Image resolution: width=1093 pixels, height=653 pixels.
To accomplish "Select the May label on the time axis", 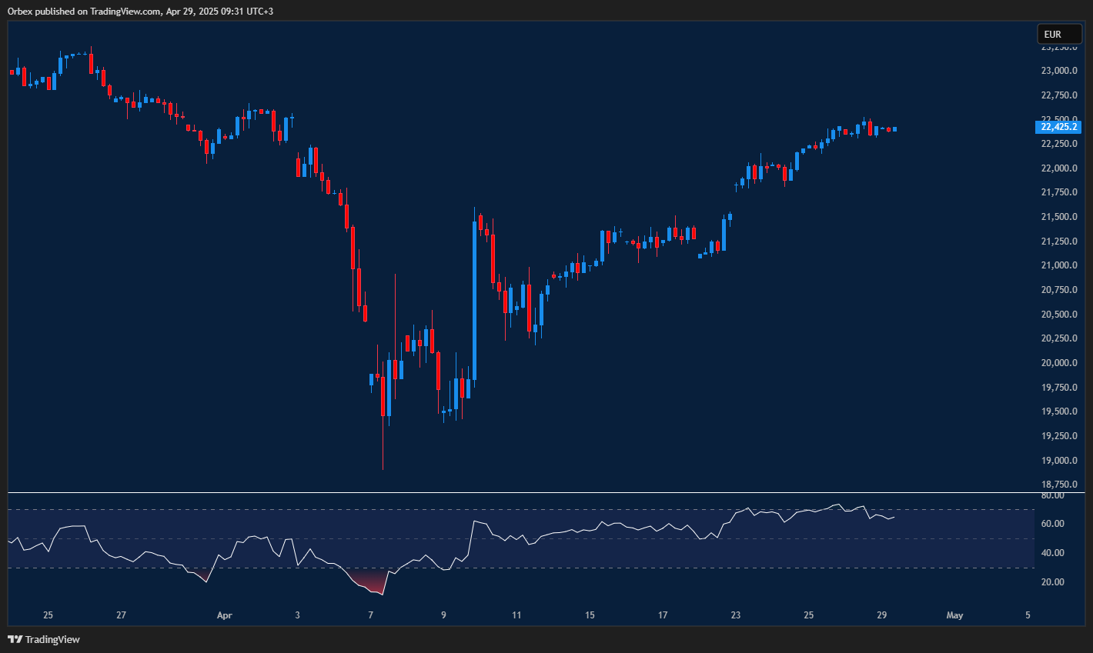I will click(x=954, y=615).
